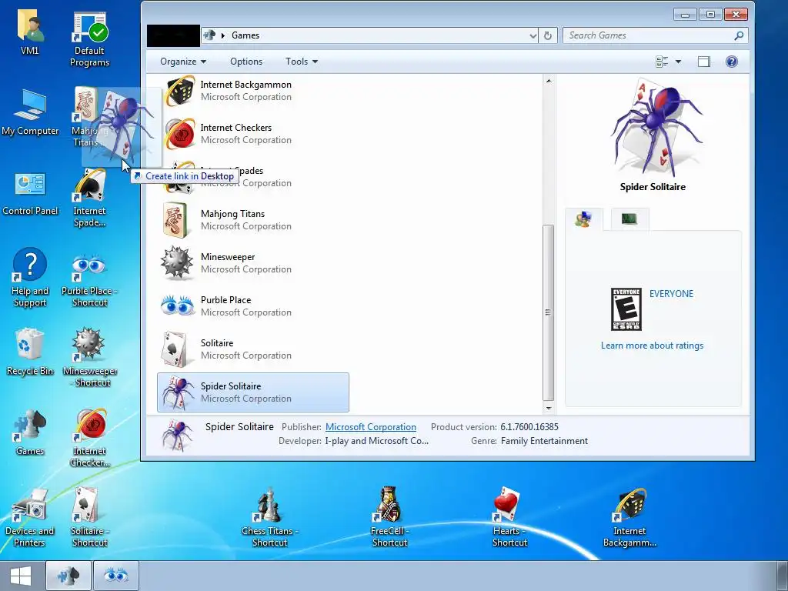Select Mahjong Titans in Games list

click(252, 220)
